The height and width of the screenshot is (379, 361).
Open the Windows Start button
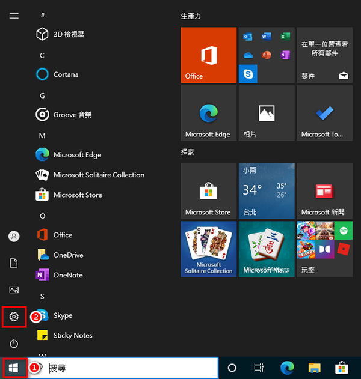[14, 368]
